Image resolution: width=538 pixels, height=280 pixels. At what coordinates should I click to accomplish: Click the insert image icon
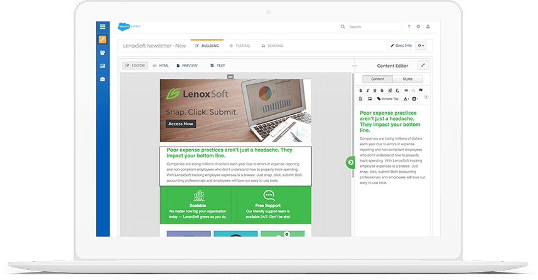370,99
